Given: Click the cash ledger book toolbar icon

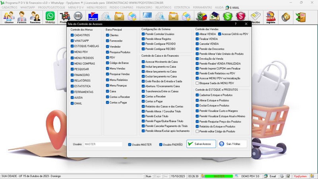Looking at the screenshot, I should point(215,16).
